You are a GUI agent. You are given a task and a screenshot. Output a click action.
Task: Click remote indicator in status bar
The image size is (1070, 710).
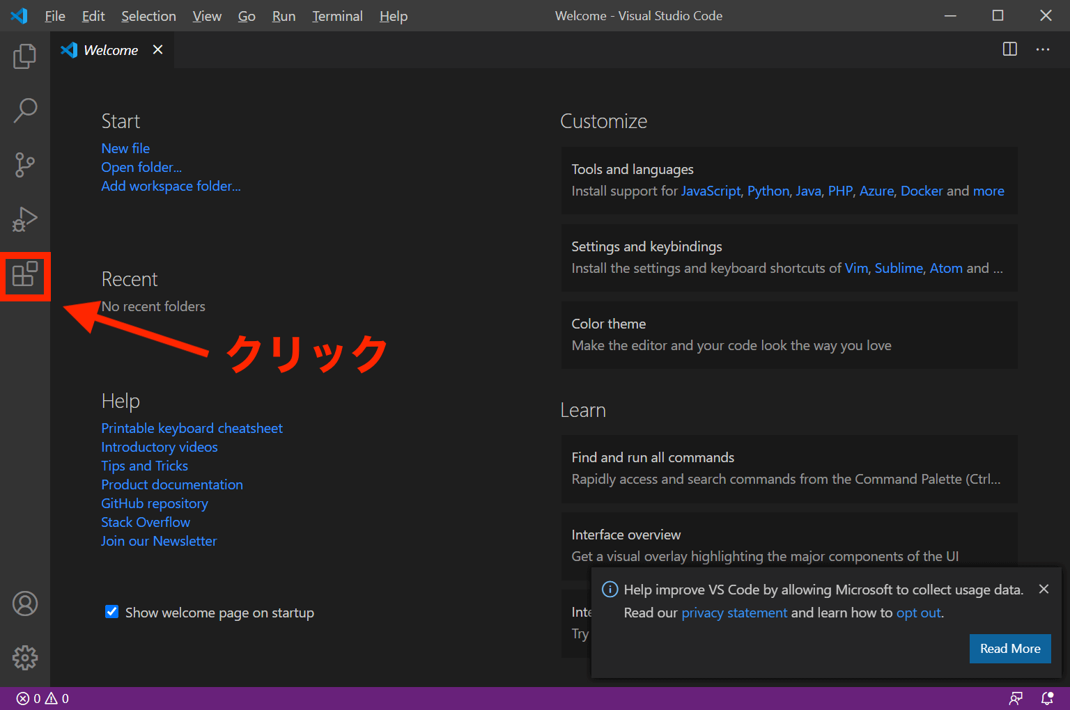1016,698
